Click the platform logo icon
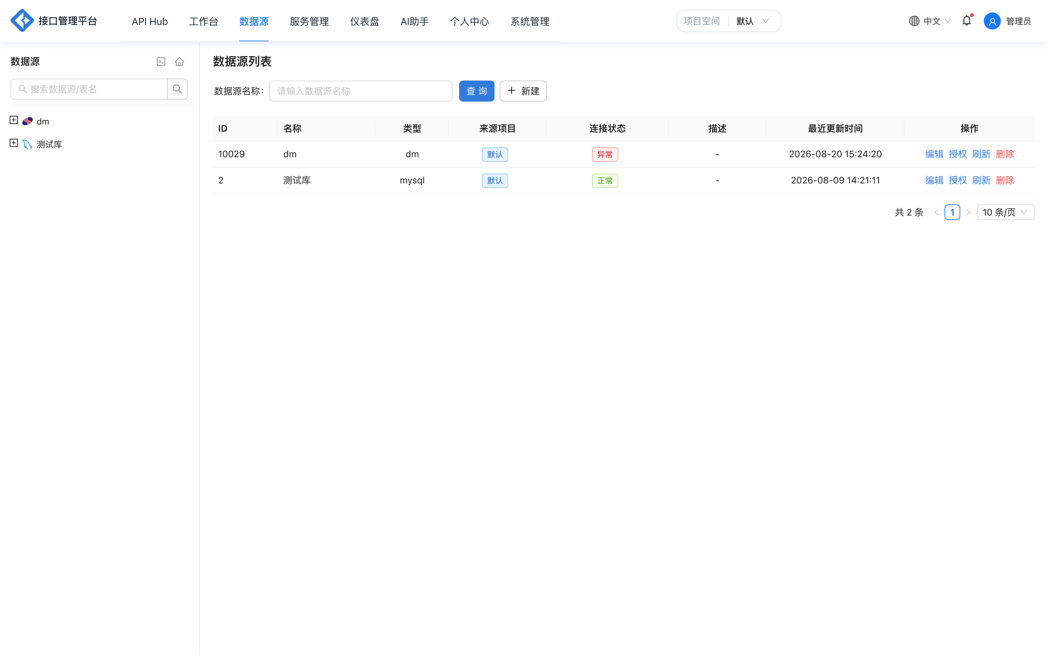 [22, 20]
